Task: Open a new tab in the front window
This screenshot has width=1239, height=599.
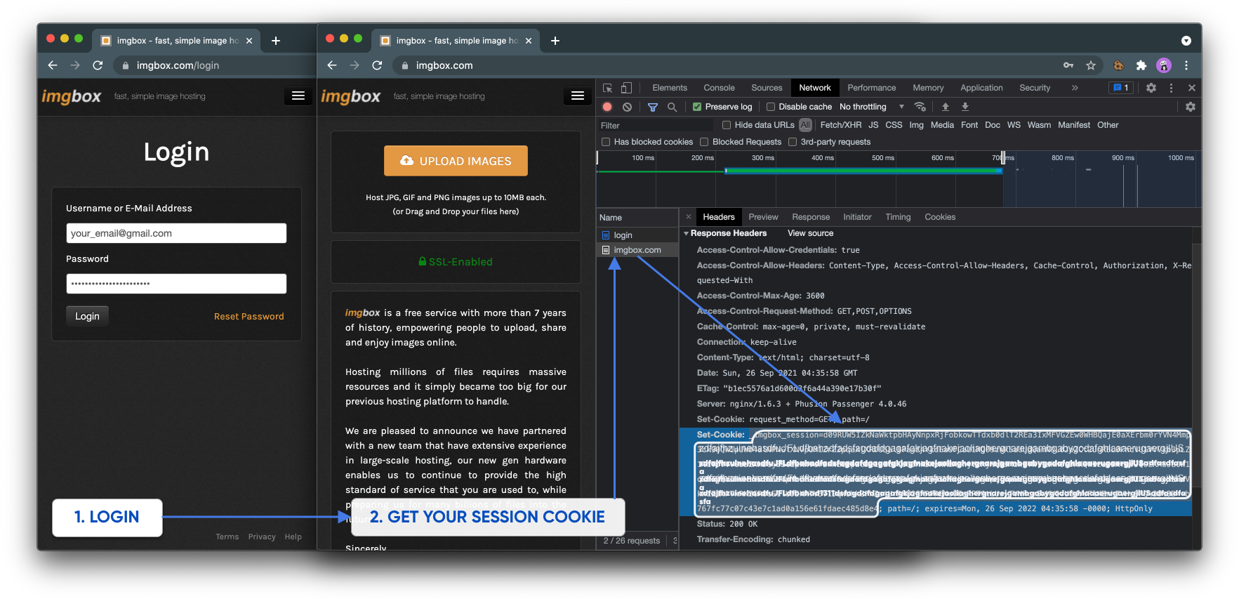Action: point(555,41)
